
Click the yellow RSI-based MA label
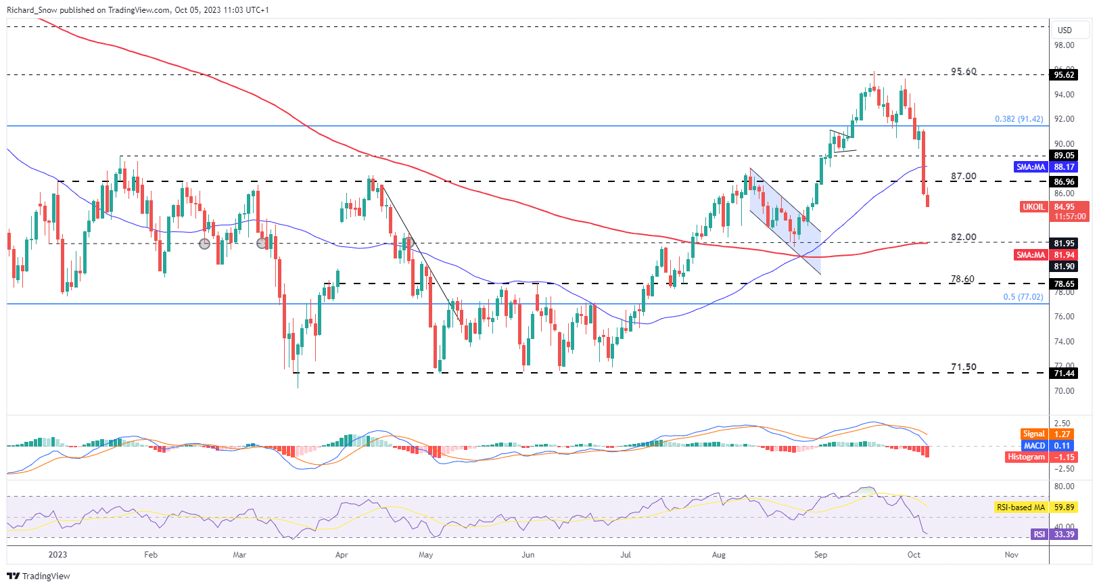coord(1021,507)
